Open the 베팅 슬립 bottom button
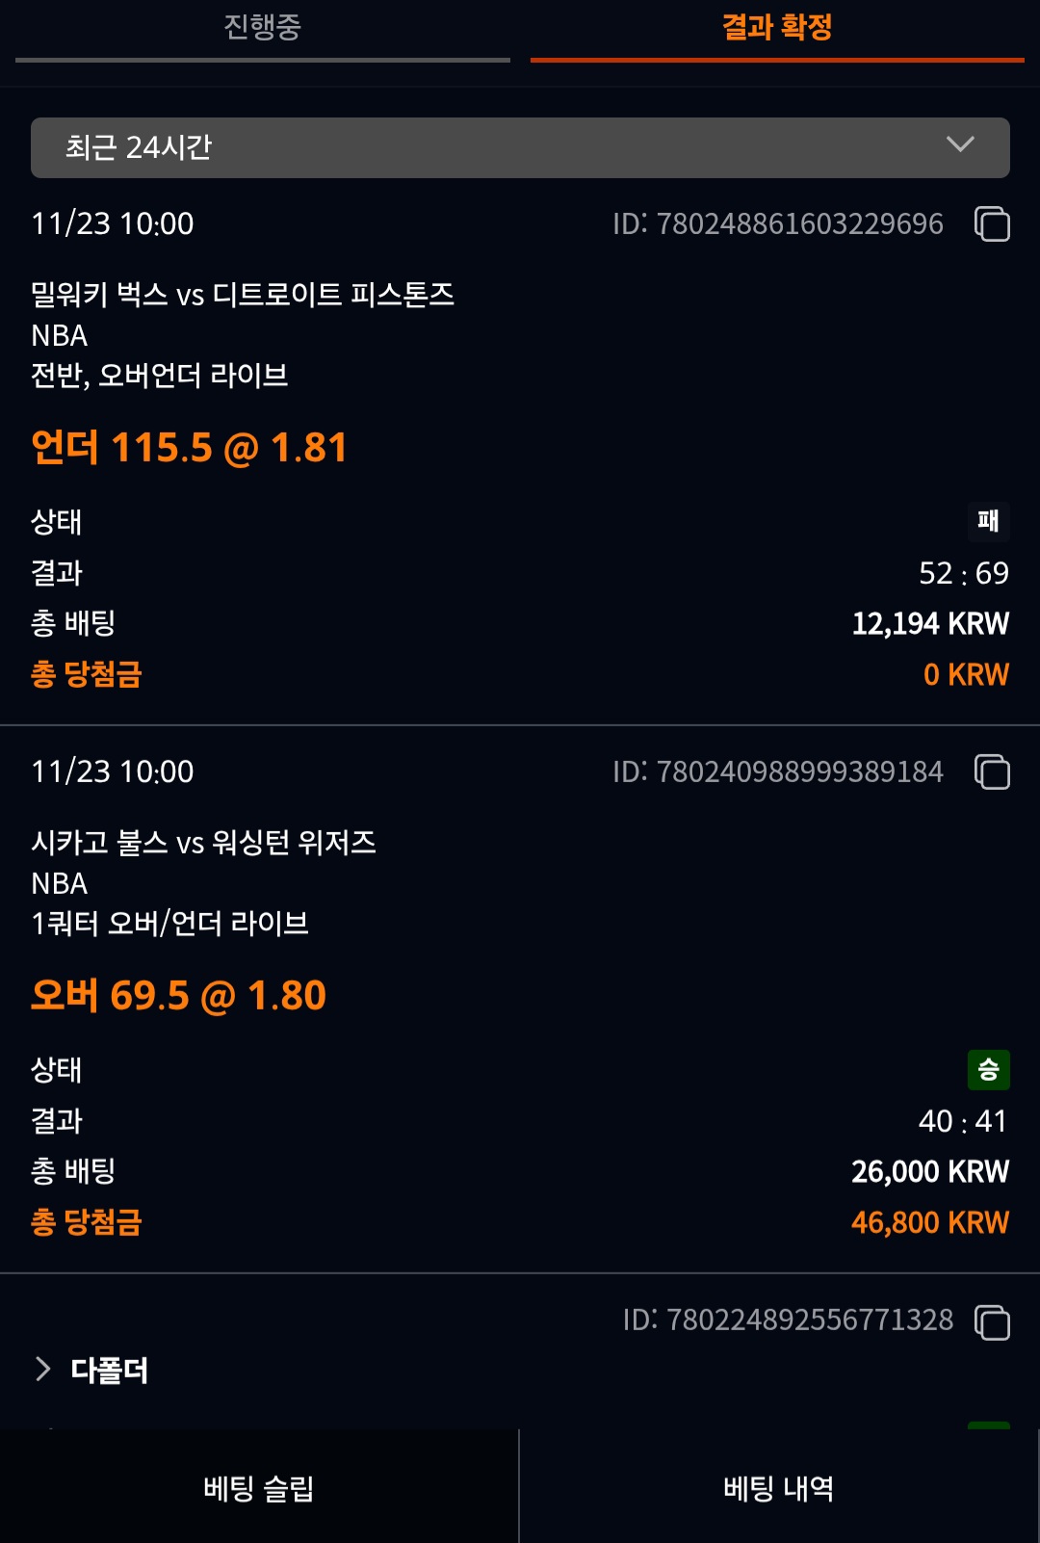Viewport: 1040px width, 1543px height. pyautogui.click(x=259, y=1488)
